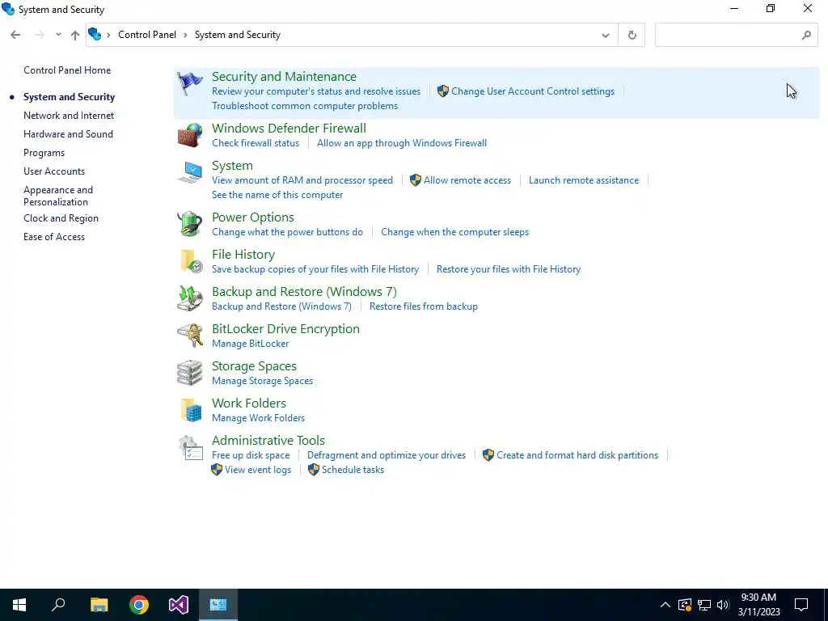Screen dimensions: 828x621
Task: Click Manage BitLocker link
Action: click(251, 344)
